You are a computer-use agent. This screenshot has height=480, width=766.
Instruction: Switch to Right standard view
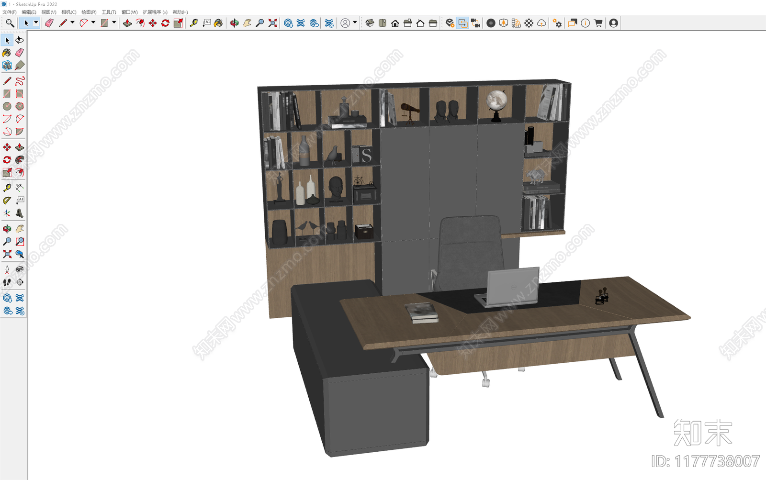(408, 23)
